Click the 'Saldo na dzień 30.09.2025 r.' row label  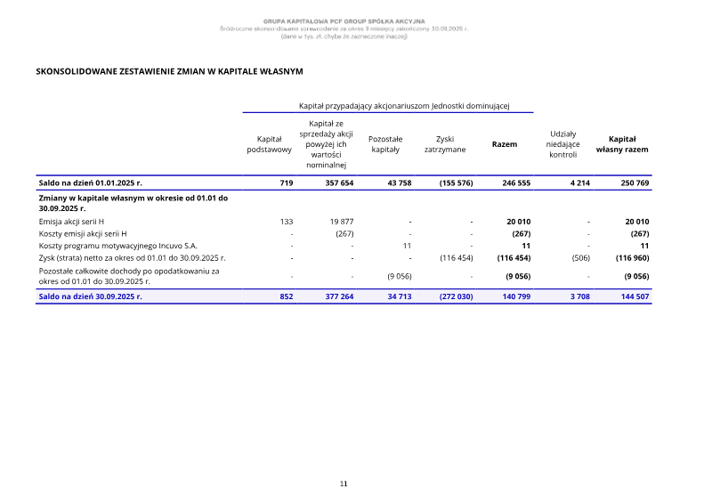coord(90,296)
